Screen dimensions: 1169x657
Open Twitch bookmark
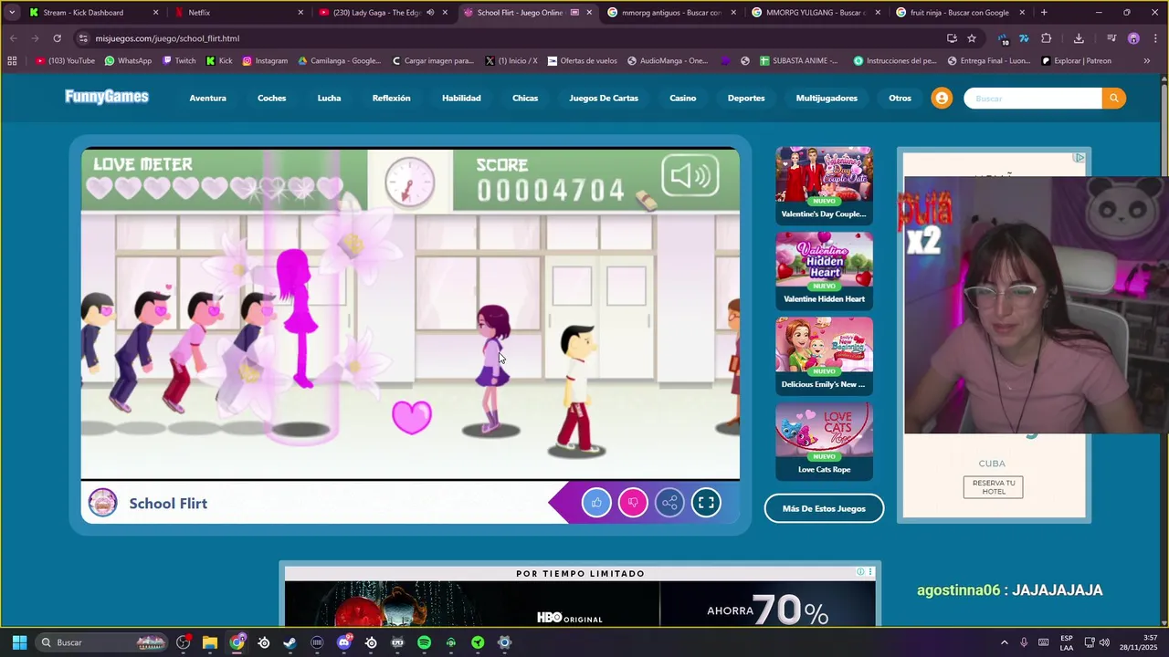point(179,61)
